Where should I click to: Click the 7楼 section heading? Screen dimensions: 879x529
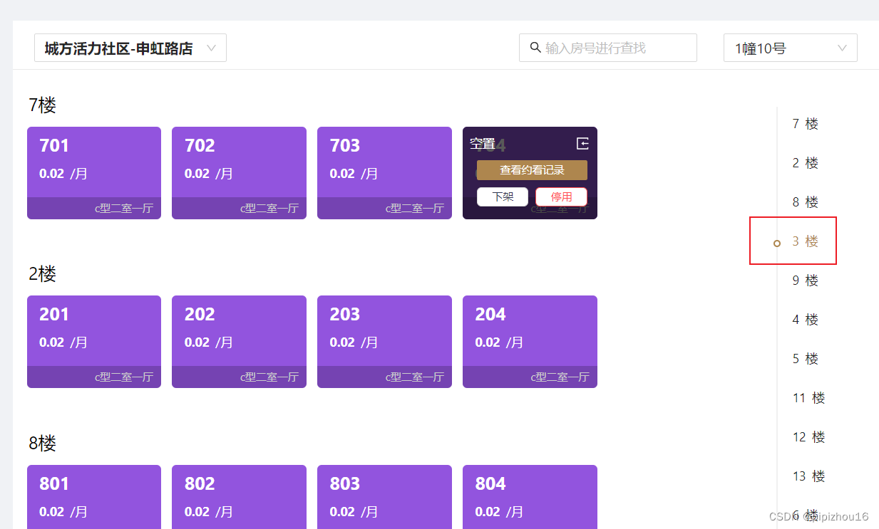pyautogui.click(x=43, y=105)
